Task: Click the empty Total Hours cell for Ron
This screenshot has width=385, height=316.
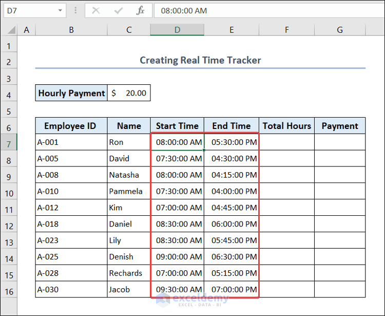Action: 287,142
